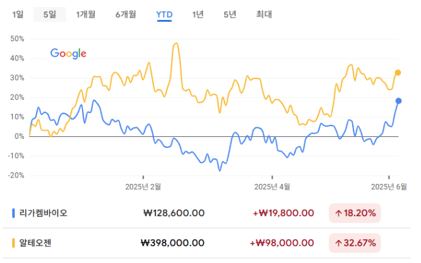Choose the 5년 range tab
This screenshot has width=421, height=263.
pyautogui.click(x=230, y=14)
